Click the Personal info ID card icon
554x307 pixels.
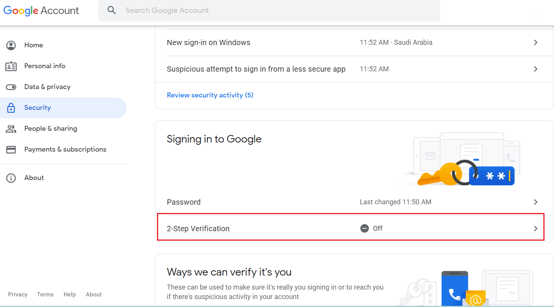tap(11, 66)
